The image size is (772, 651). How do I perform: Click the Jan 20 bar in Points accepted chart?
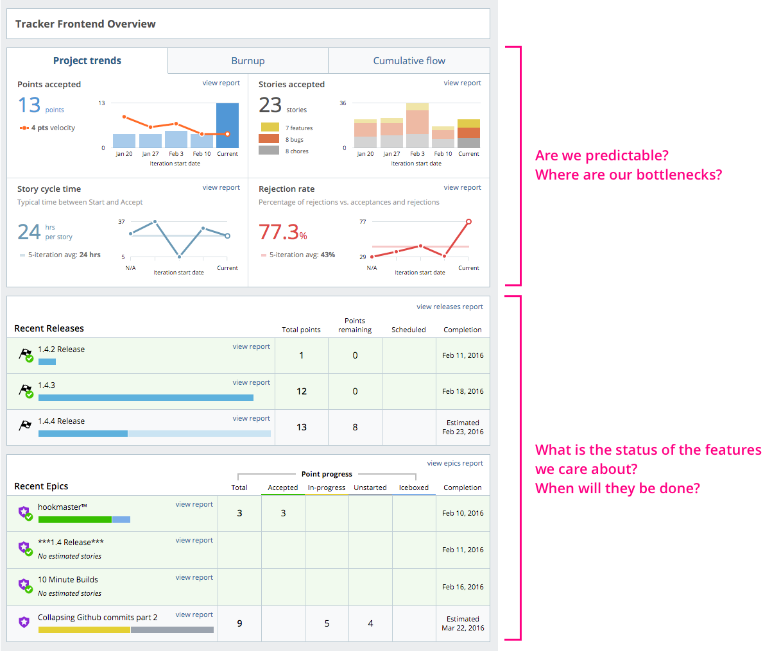tap(124, 141)
